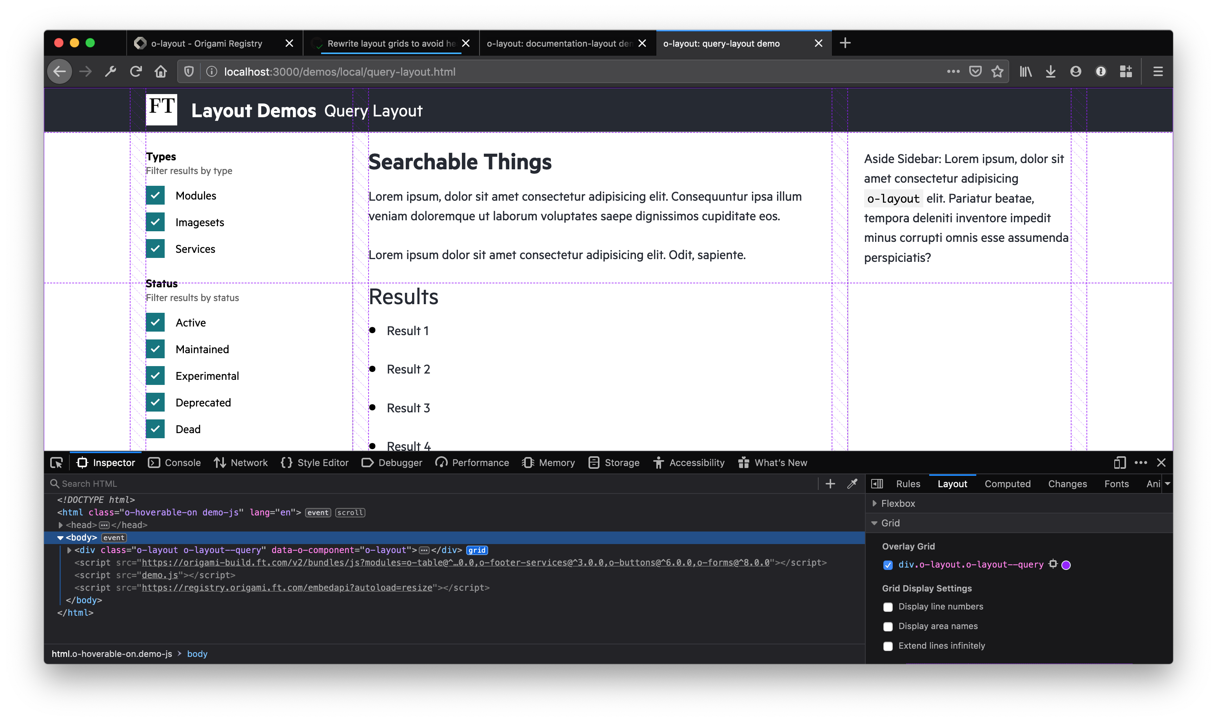Image resolution: width=1217 pixels, height=722 pixels.
Task: Bookmark this page with the star icon
Action: 997,71
